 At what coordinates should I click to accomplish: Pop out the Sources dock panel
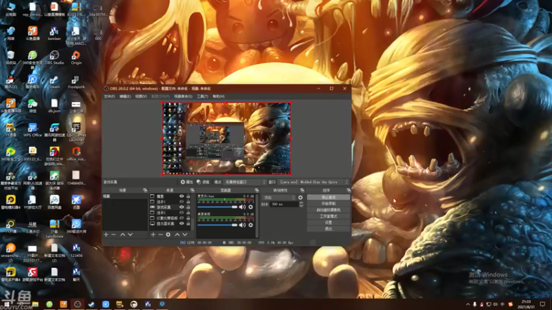pyautogui.click(x=193, y=190)
